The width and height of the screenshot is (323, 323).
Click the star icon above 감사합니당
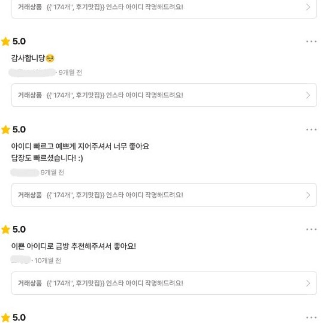tap(5, 41)
